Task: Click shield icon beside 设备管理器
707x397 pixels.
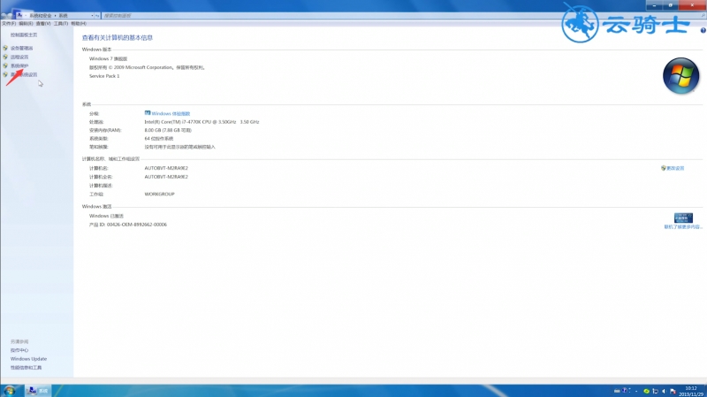Action: click(5, 48)
